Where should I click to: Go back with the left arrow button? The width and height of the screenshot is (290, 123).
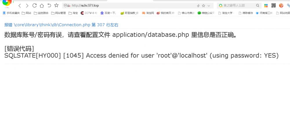click(x=20, y=6)
